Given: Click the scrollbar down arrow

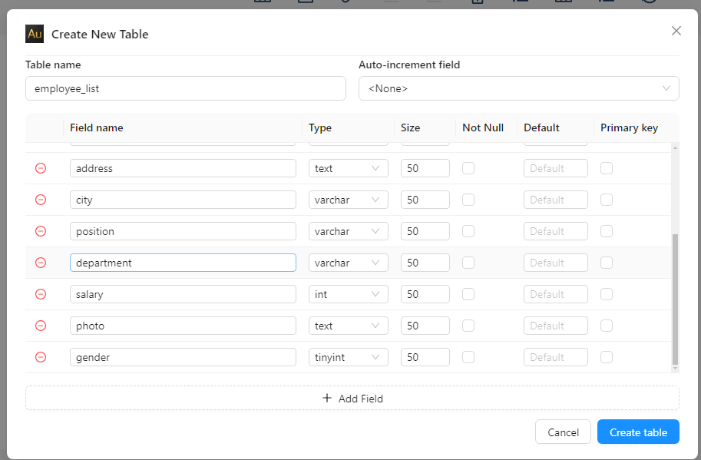Looking at the screenshot, I should point(675,369).
